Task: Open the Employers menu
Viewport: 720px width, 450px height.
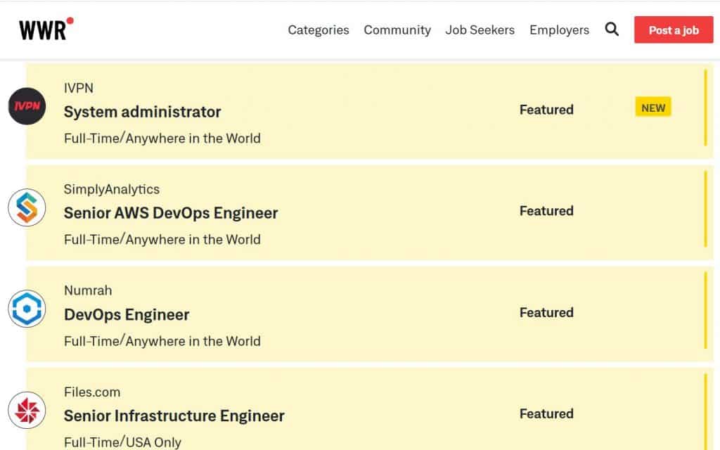Action: 559,30
